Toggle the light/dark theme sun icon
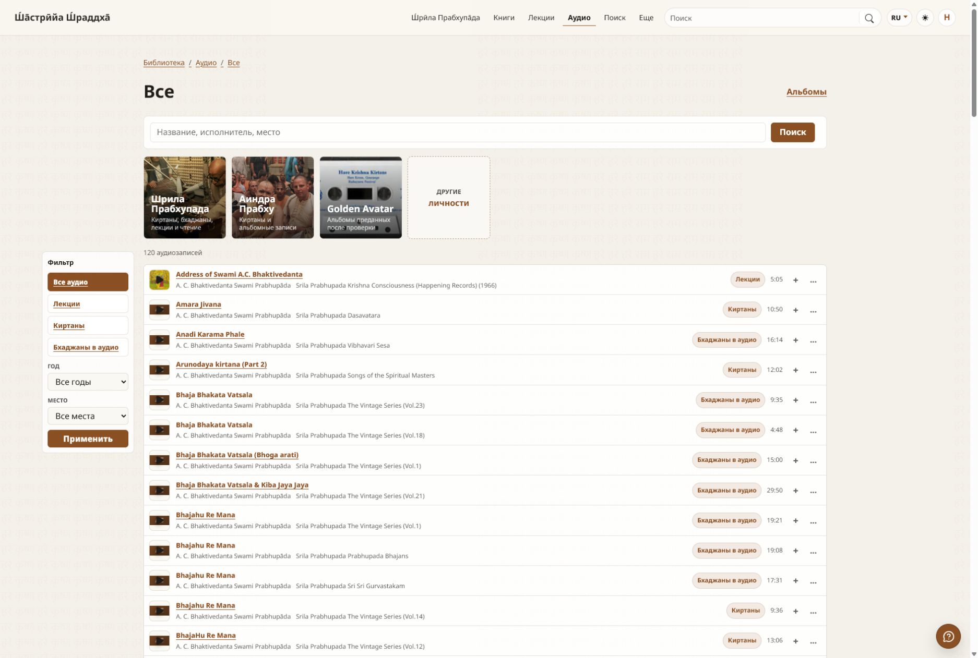The height and width of the screenshot is (658, 978). (925, 18)
